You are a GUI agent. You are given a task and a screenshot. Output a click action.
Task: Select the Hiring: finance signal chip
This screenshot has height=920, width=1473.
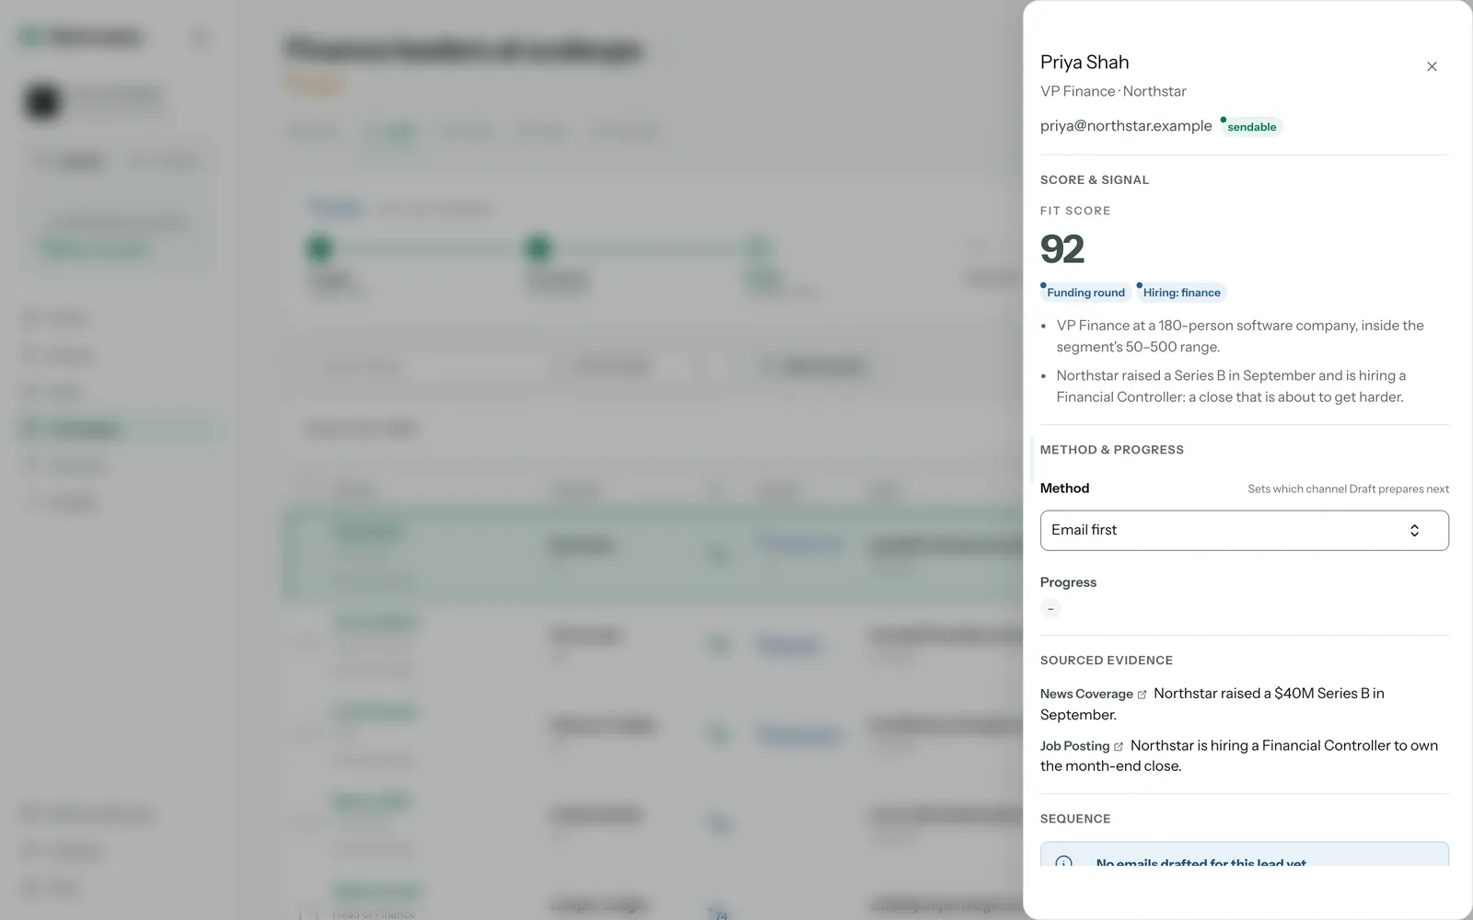pyautogui.click(x=1181, y=293)
